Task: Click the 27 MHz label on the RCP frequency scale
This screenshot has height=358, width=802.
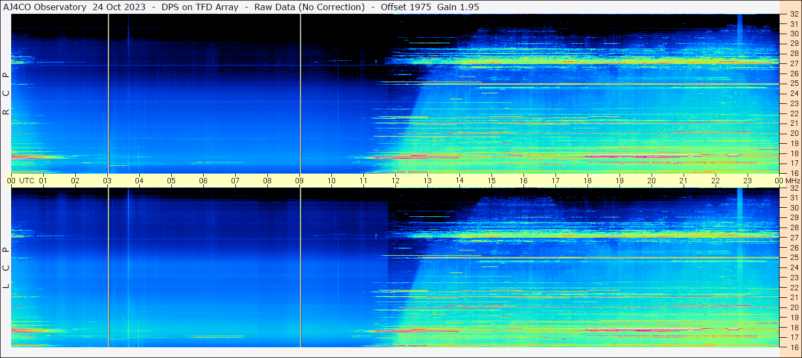Action: [793, 63]
